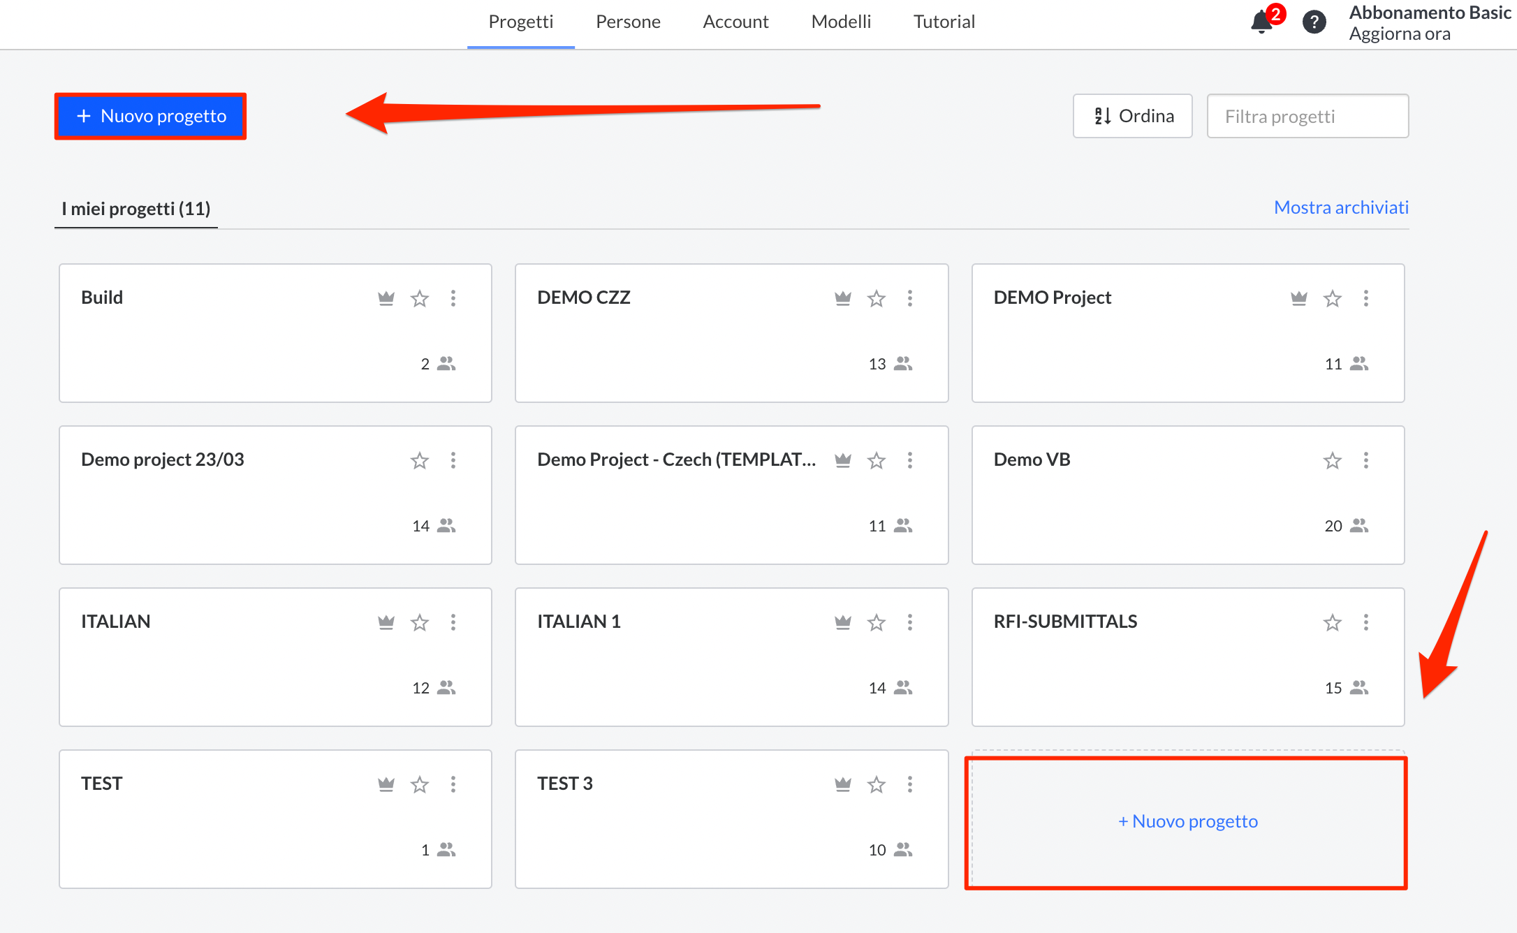Open the Modelli tab

click(x=841, y=22)
